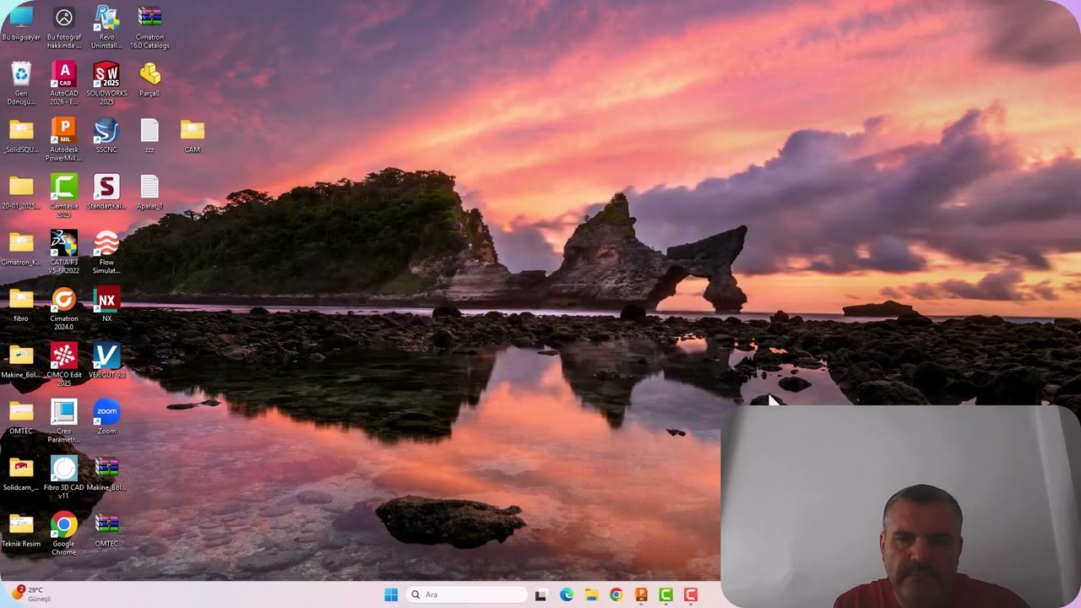Open the Teknik Resim folder
Screen dimensions: 1081x608
point(21,530)
